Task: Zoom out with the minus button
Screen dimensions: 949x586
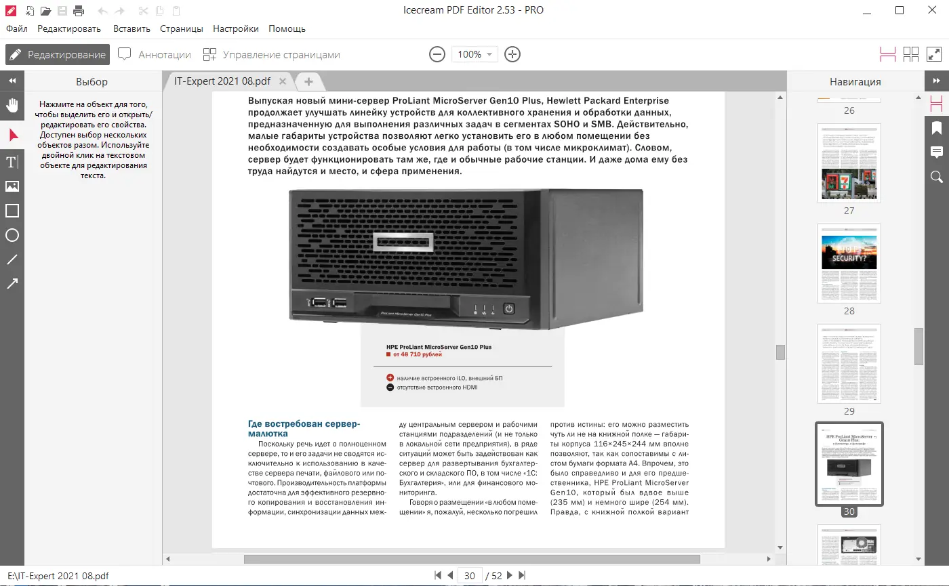Action: coord(437,55)
